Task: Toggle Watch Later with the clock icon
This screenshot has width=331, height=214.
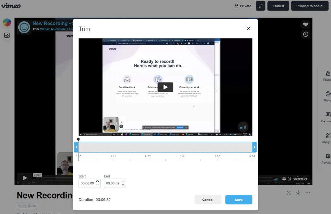Action: (305, 34)
